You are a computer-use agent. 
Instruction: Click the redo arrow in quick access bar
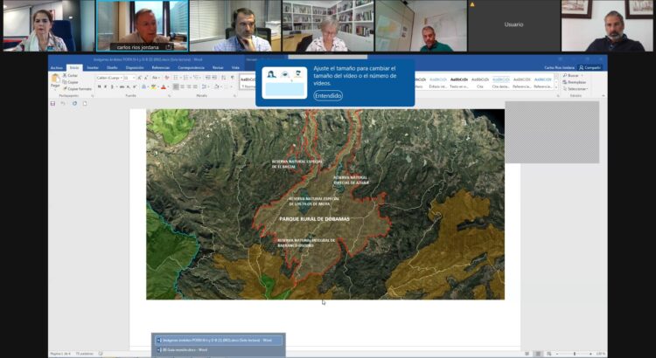point(75,103)
